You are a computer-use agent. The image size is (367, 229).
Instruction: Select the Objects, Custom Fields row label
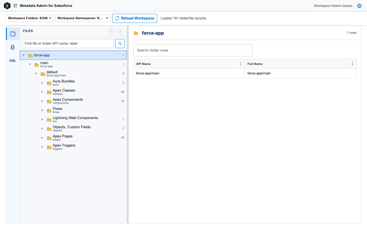(72, 127)
